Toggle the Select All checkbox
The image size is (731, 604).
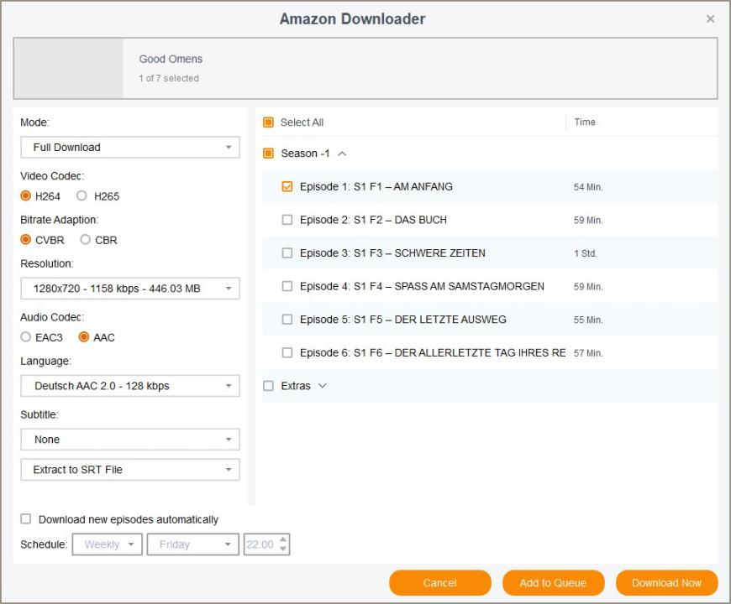[x=269, y=122]
